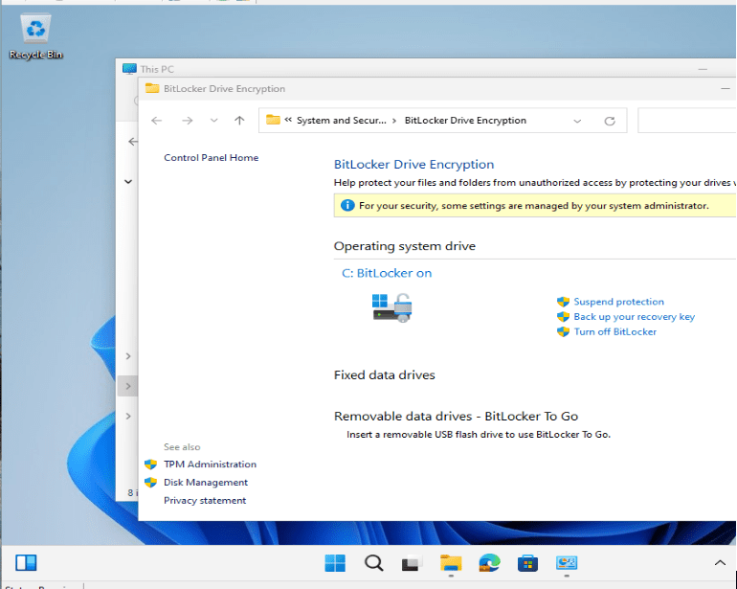
Task: Expand the address bar history dropdown
Action: pyautogui.click(x=577, y=121)
